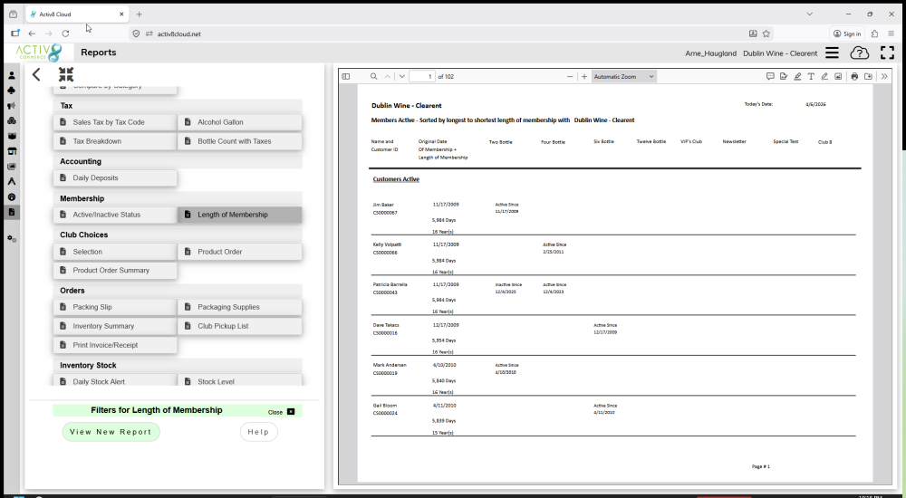Image resolution: width=906 pixels, height=498 pixels.
Task: Open Bottle Count with Taxes report
Action: [x=240, y=141]
